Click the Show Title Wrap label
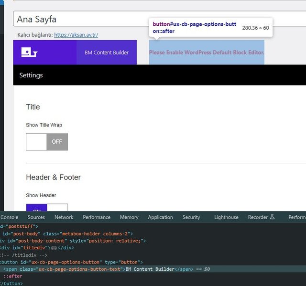This screenshot has width=306, height=286. pos(44,125)
